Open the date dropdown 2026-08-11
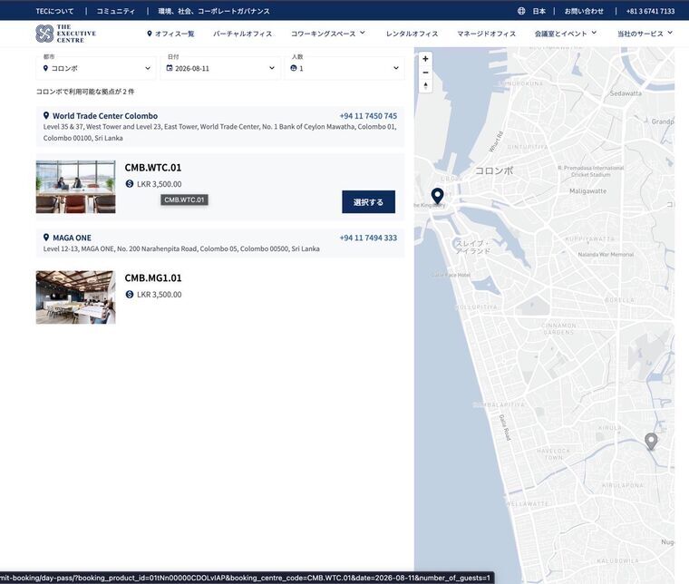Viewport: 689px width, 584px height. [220, 68]
